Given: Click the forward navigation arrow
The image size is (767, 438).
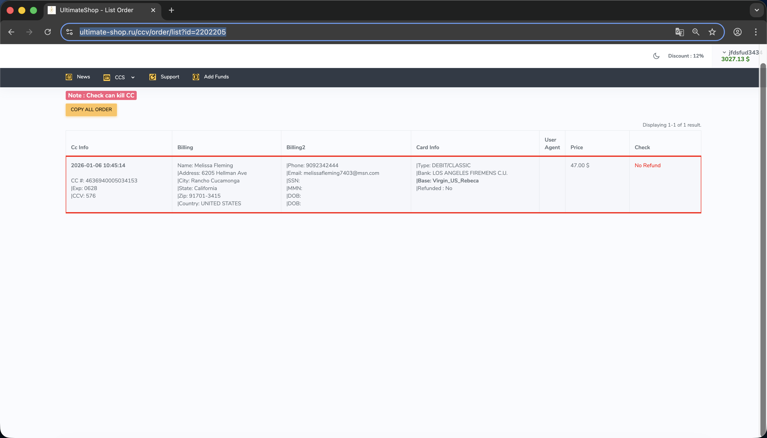Looking at the screenshot, I should coord(29,32).
